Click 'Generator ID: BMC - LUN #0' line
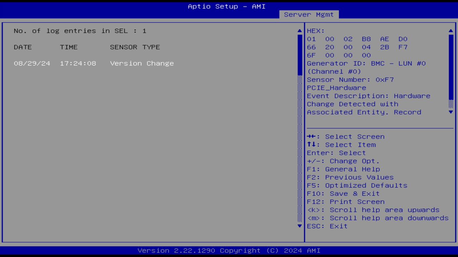The height and width of the screenshot is (257, 458). click(x=366, y=63)
